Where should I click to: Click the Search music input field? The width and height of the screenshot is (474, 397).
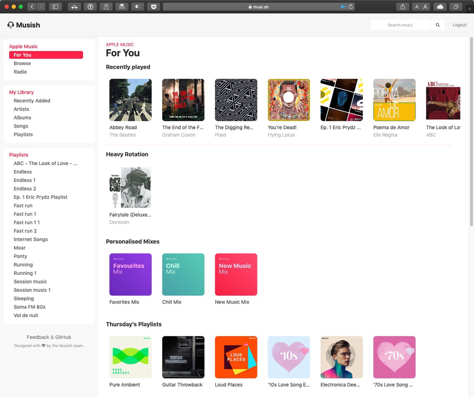pos(400,25)
